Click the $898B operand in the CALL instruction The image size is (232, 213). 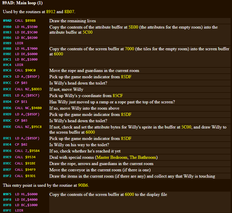coord(31,21)
